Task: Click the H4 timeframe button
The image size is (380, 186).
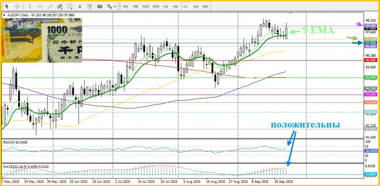Action: (x=176, y=6)
